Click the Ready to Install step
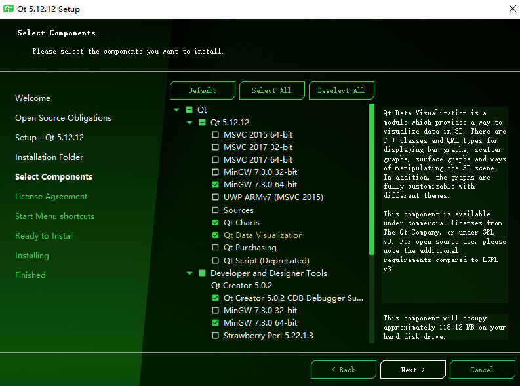The image size is (520, 386). coord(45,235)
